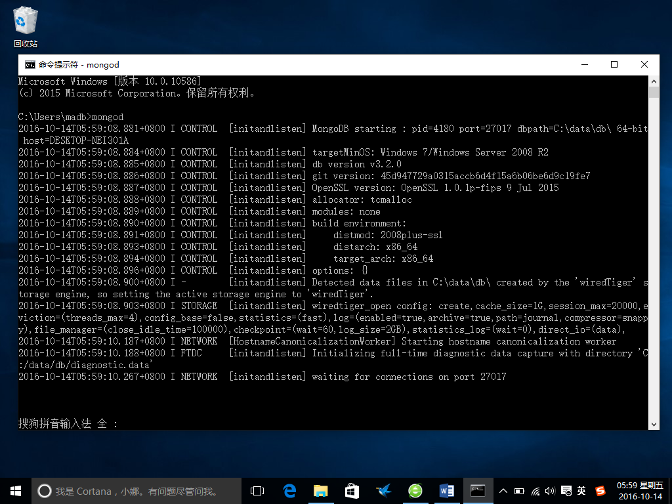Minimize the mongod command prompt window
The width and height of the screenshot is (672, 504).
pyautogui.click(x=585, y=65)
